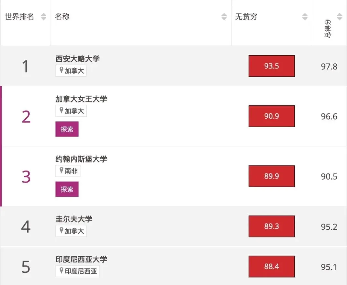Open 西安大略大学 university page
The image size is (347, 285).
click(x=77, y=59)
